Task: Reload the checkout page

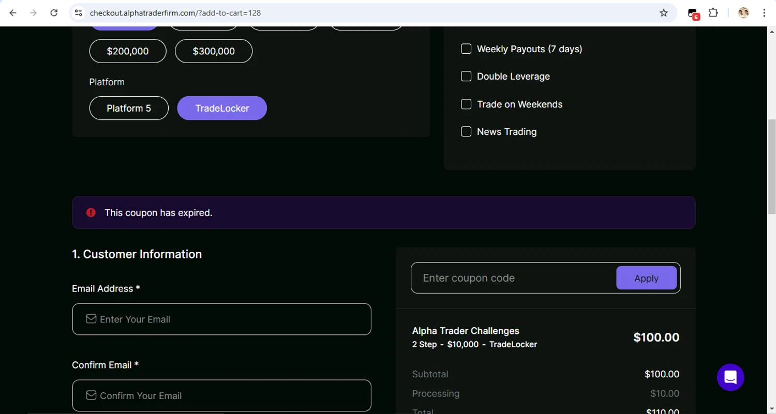Action: point(54,13)
